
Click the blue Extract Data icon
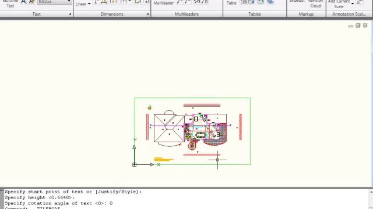[270, 2]
